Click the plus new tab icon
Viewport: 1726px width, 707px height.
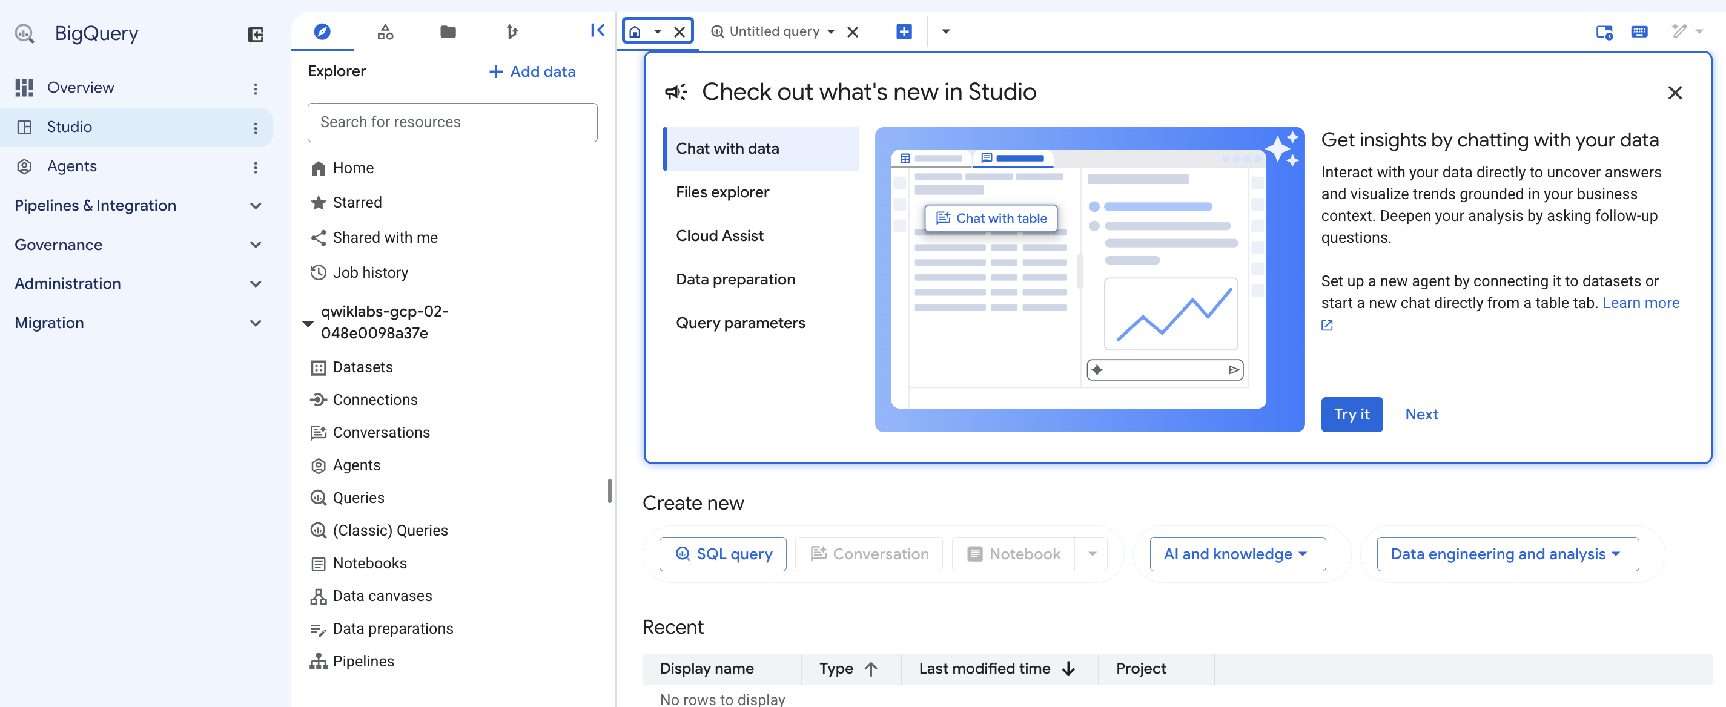(904, 31)
